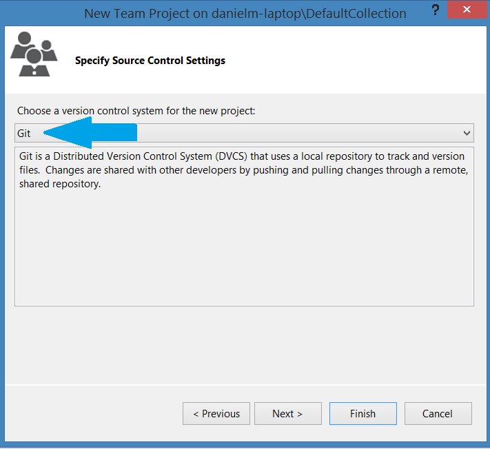Click the team project people icon
The image size is (490, 449).
pos(34,54)
